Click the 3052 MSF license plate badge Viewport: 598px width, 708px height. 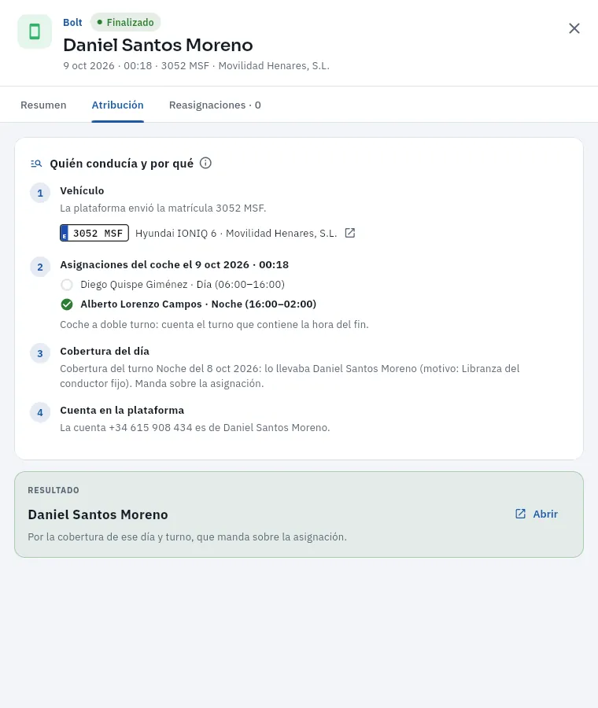94,233
